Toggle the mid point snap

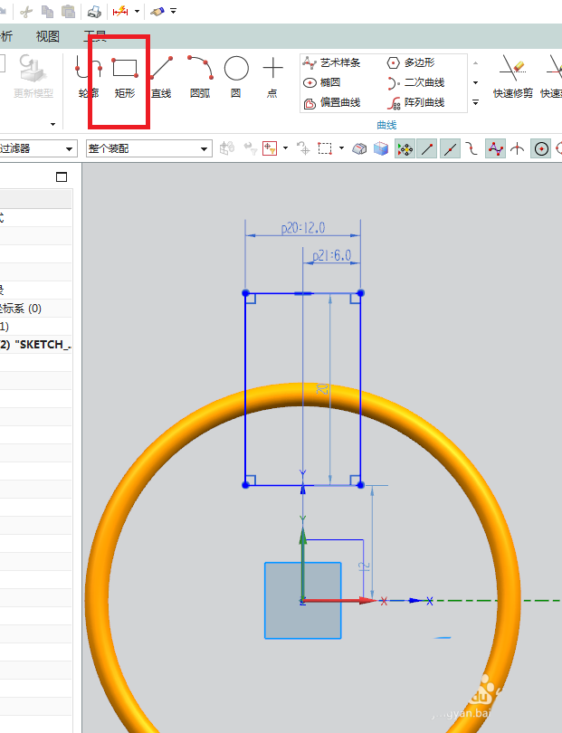point(450,149)
